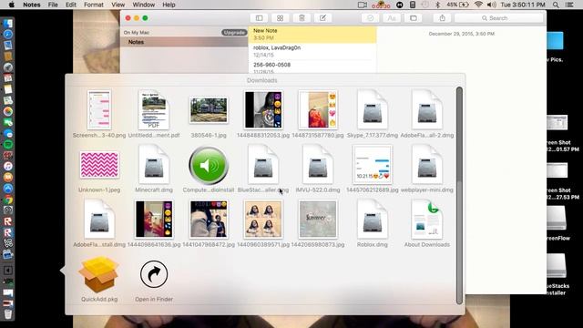
Task: Open AdobeFla...stall.dmg disk image
Action: tap(99, 223)
